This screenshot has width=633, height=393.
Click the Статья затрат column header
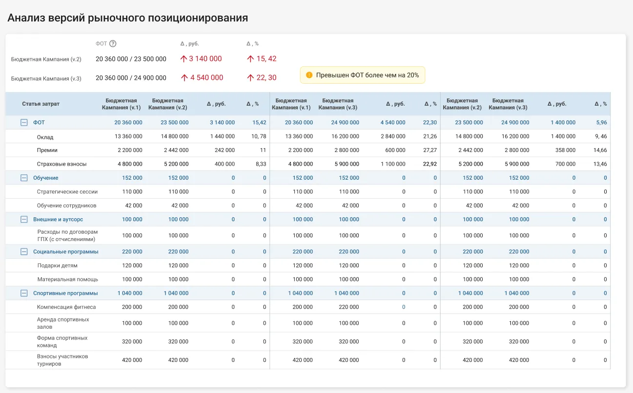click(x=41, y=104)
